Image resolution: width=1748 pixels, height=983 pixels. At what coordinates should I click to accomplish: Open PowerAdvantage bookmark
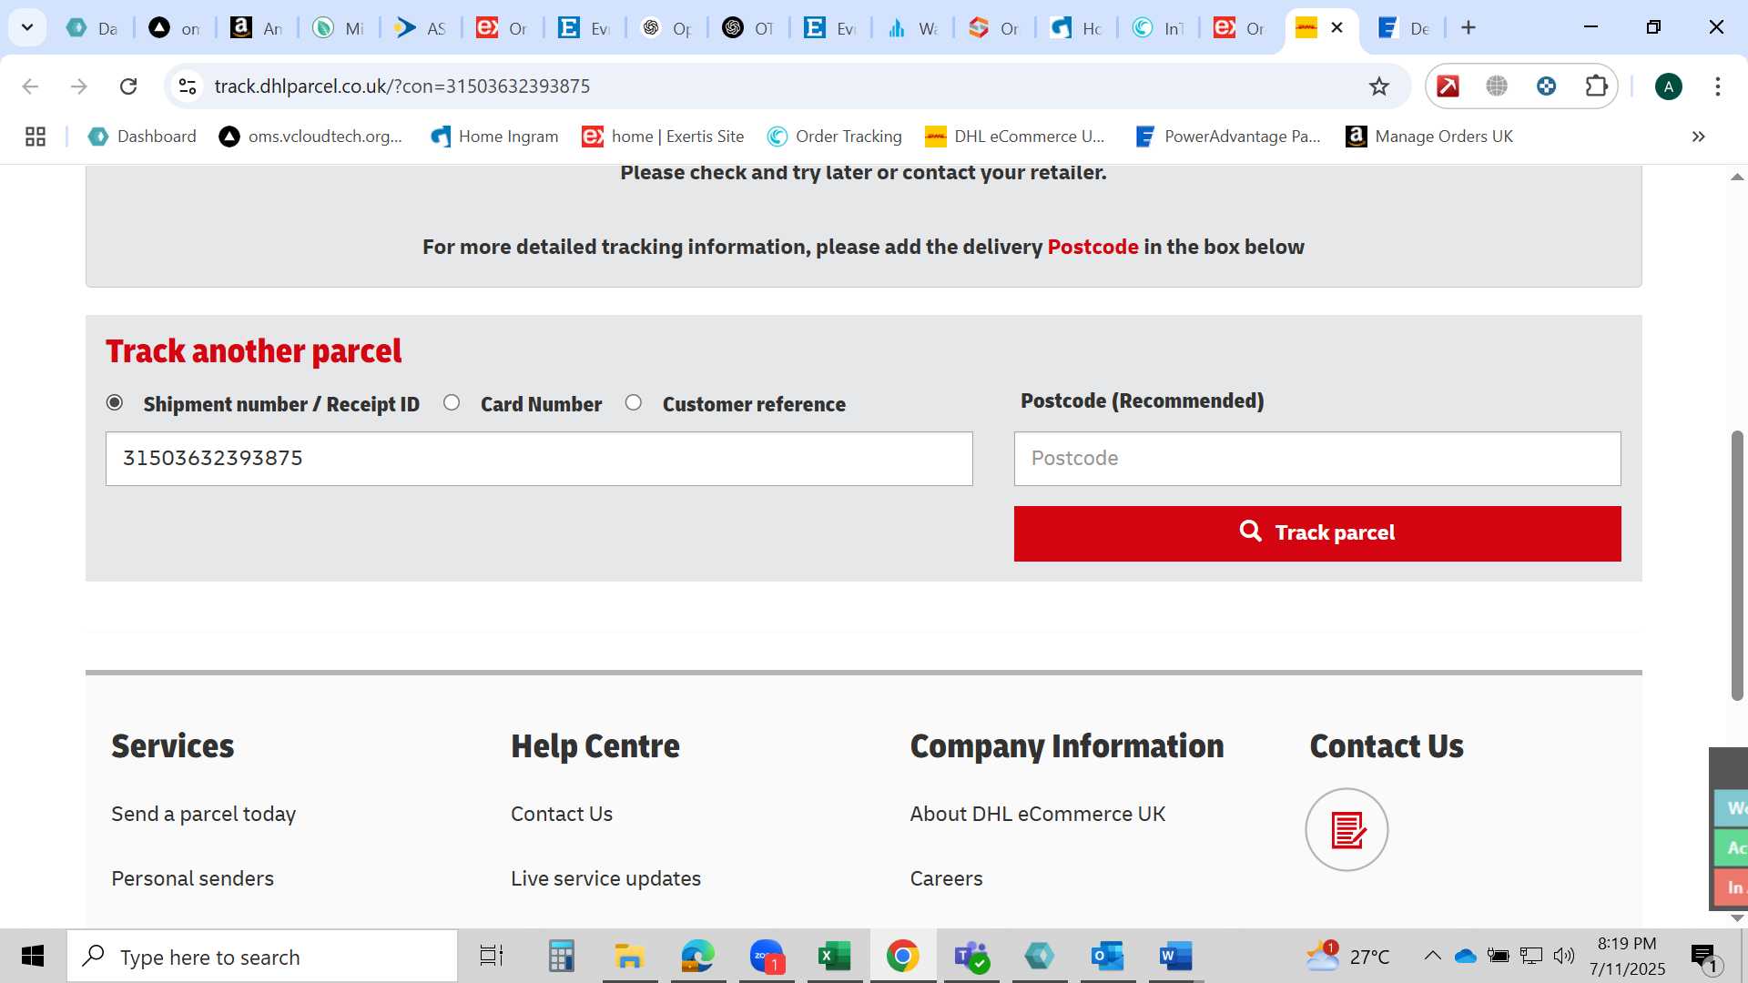click(1228, 137)
